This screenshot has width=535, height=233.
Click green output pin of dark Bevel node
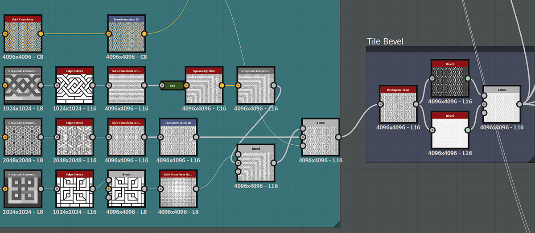(468, 78)
